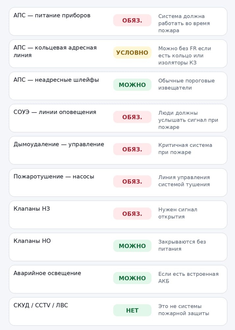Image resolution: width=235 pixels, height=330 pixels.
Task: Click the Клапаны НЗ card title
Action: point(32,209)
